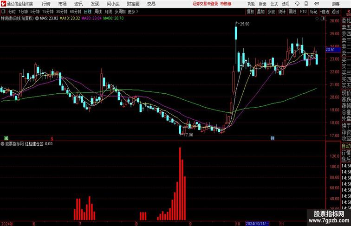Open the mobile phone icon in title bar
This screenshot has width=351, height=226.
click(306, 4)
